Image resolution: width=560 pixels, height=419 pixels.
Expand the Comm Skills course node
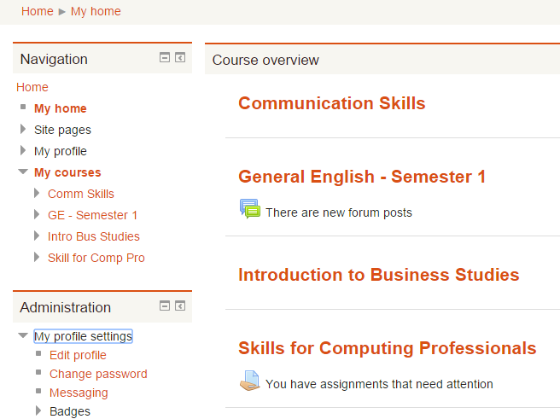(37, 194)
